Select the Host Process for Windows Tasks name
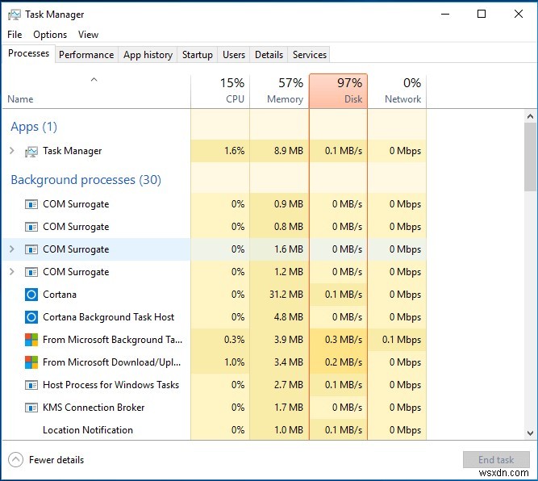The height and width of the screenshot is (481, 538). coord(111,385)
